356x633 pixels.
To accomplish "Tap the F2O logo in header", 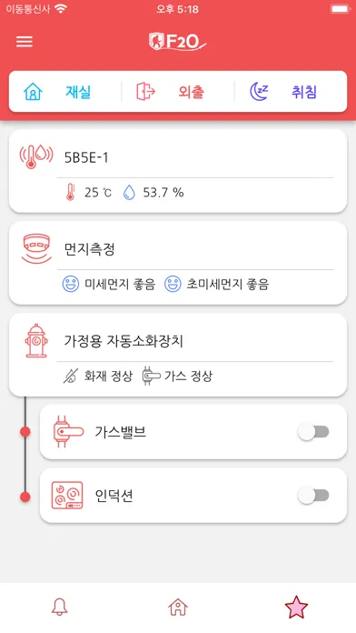I will pyautogui.click(x=177, y=41).
